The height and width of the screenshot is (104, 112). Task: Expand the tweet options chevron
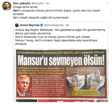point(107,3)
